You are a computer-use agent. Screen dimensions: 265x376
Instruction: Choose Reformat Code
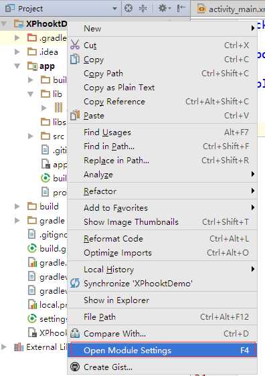tap(163, 239)
